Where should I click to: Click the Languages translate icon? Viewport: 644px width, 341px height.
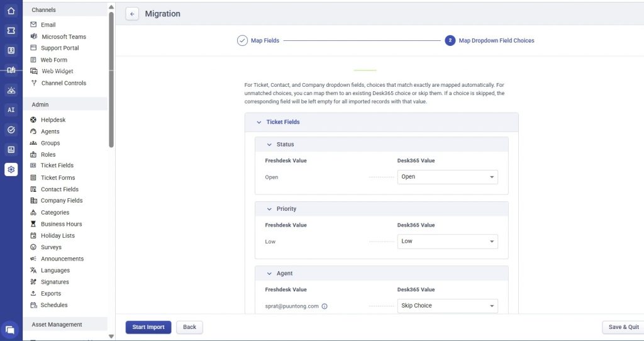point(33,270)
